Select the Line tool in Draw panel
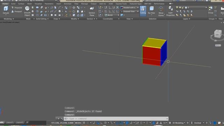 (55, 11)
